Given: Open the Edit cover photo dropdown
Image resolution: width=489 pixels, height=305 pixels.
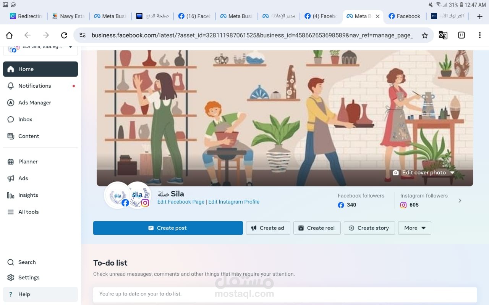Looking at the screenshot, I should [x=424, y=173].
